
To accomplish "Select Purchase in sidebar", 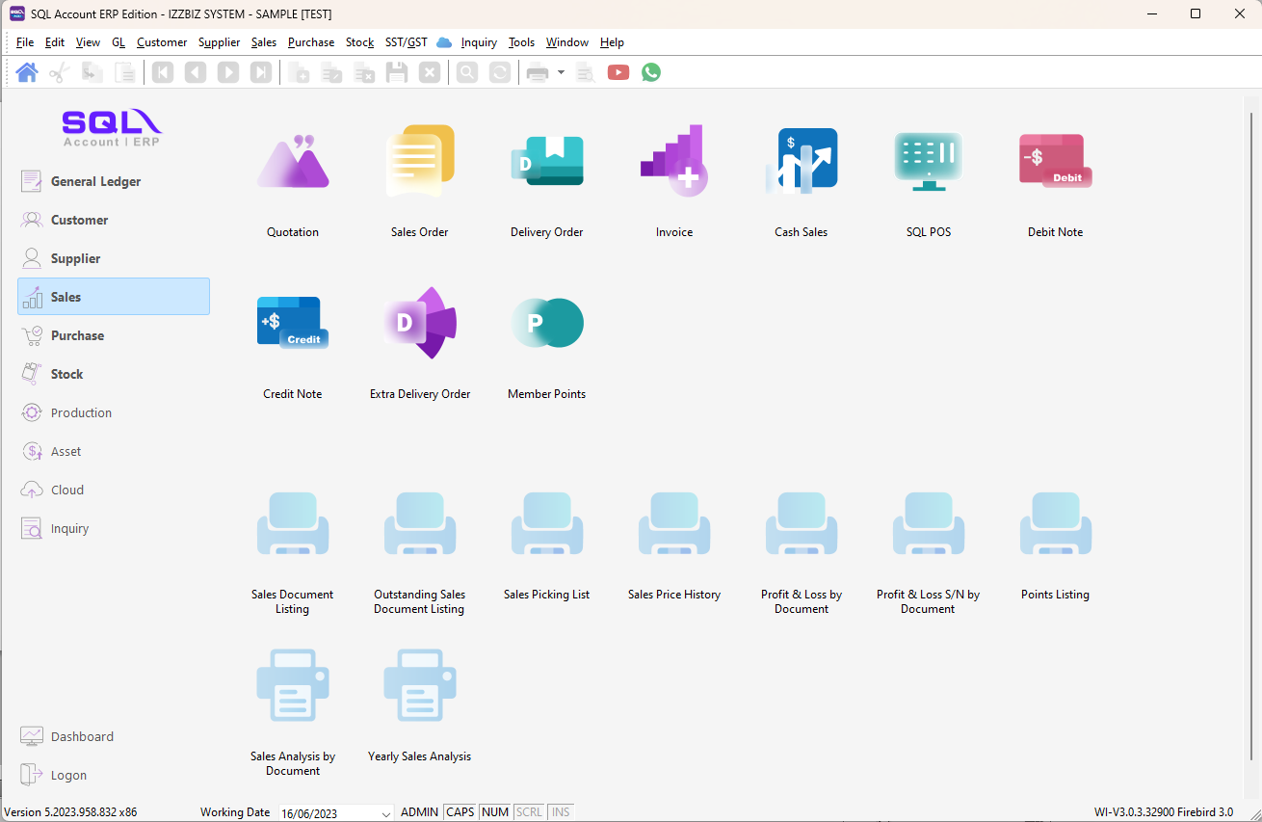I will pos(114,335).
